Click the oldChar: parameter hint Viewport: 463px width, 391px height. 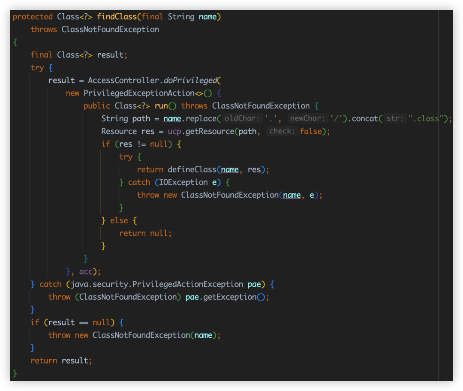[x=242, y=118]
